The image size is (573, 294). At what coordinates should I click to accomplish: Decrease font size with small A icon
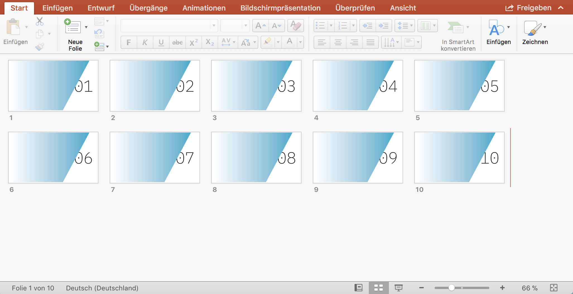pos(277,26)
